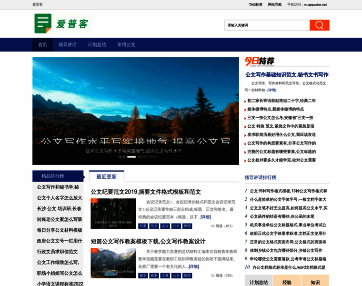Switch to the 最近更新 tab

[x=106, y=176]
